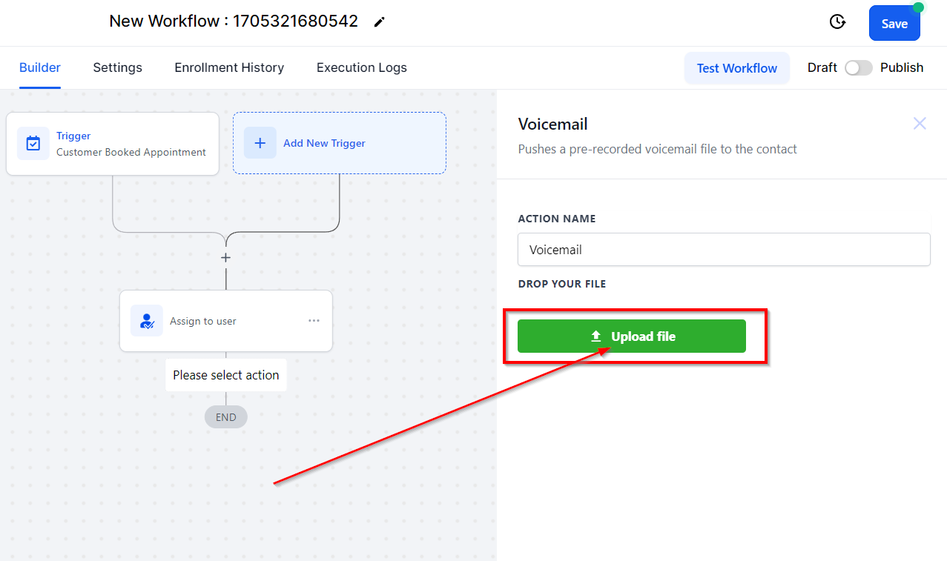Focus the Action Name input field
Screen dimensions: 947x561
724,250
